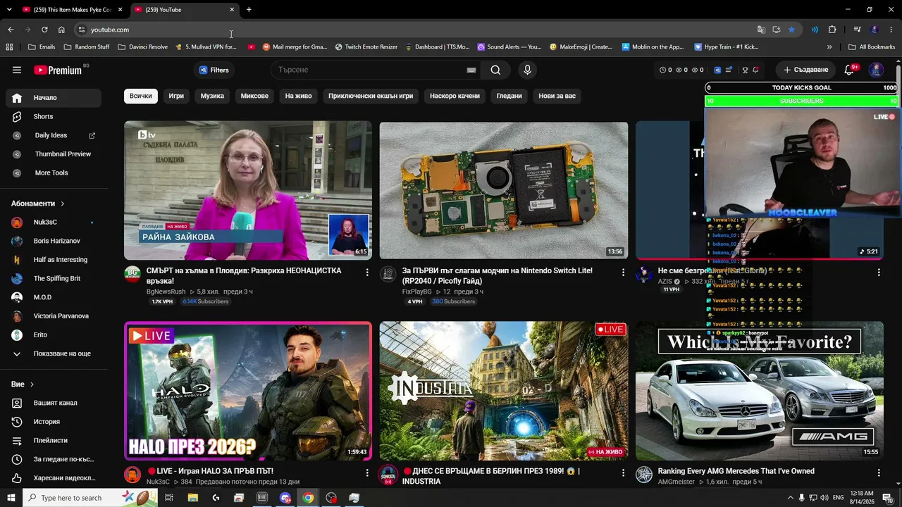The height and width of the screenshot is (507, 902).
Task: Open the YouTube account avatar menu
Action: pos(876,70)
